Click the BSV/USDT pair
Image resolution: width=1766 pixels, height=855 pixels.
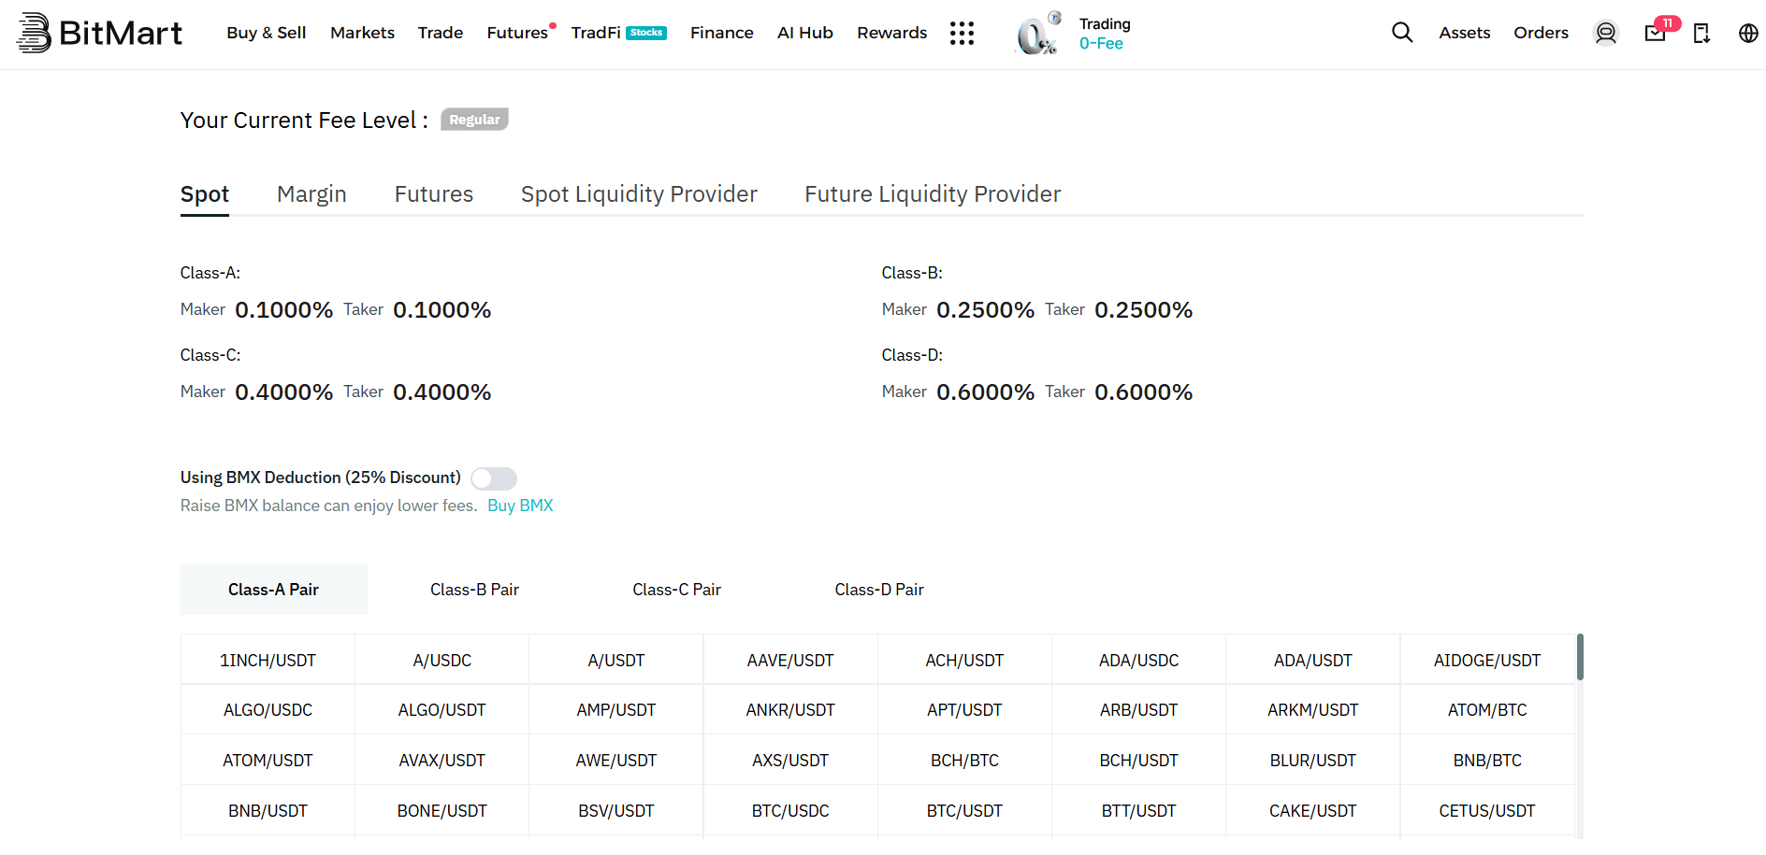pos(616,811)
